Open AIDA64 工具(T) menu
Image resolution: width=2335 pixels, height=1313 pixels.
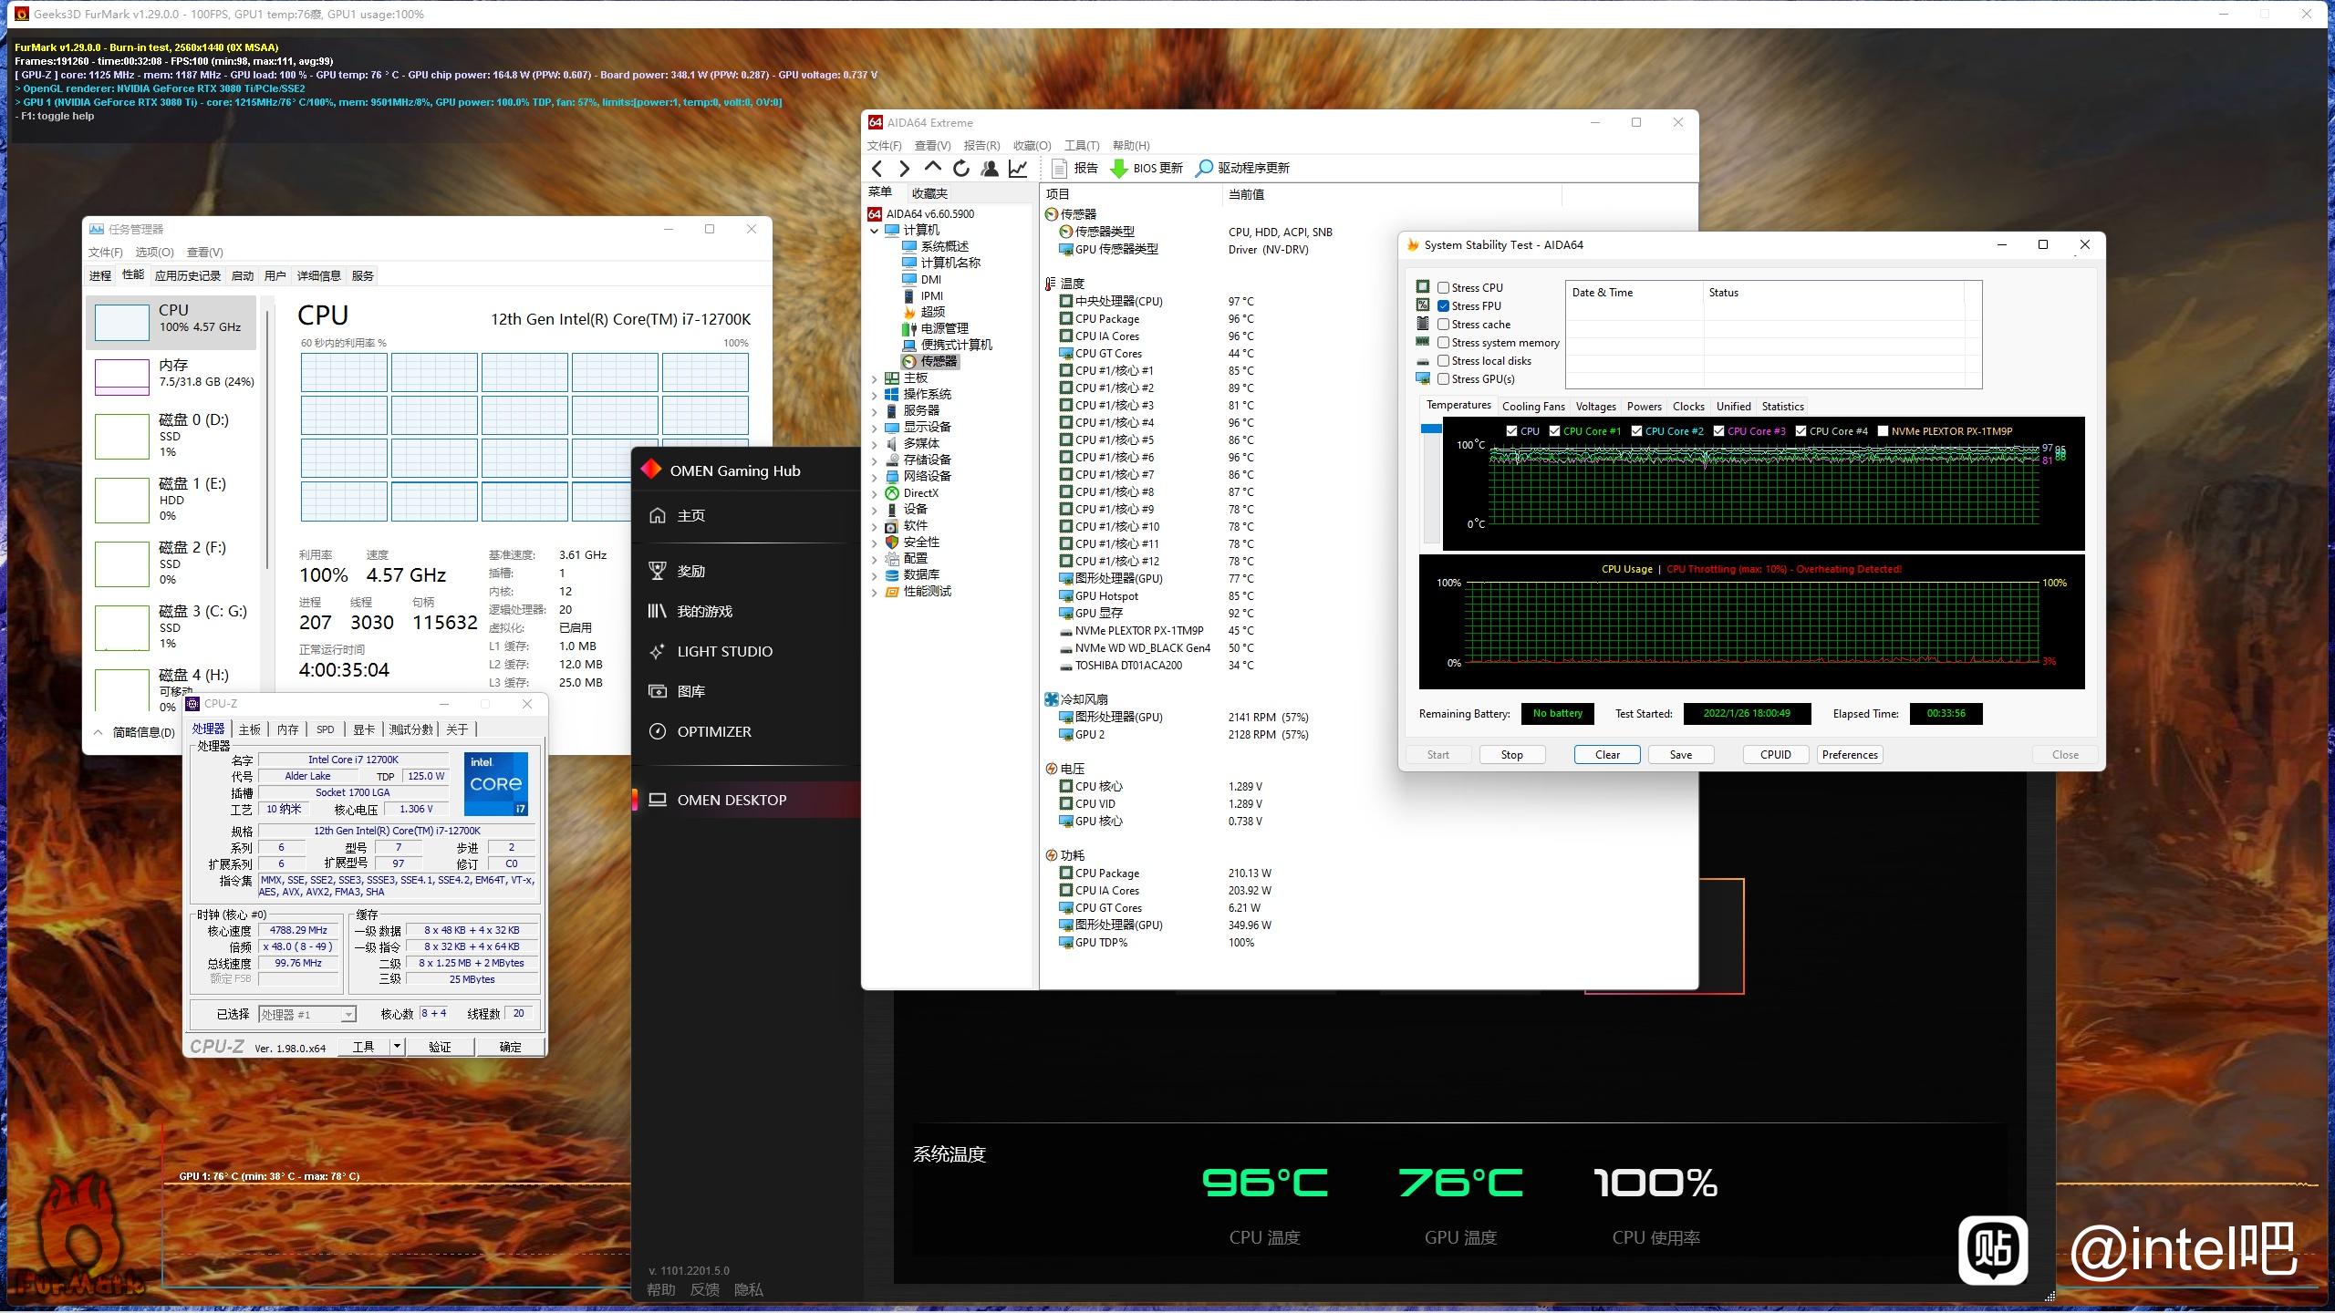pos(1082,146)
